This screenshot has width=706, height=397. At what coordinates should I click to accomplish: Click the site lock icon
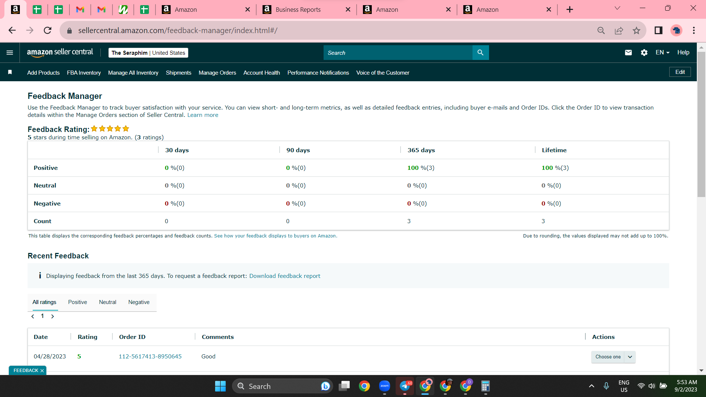tap(69, 31)
